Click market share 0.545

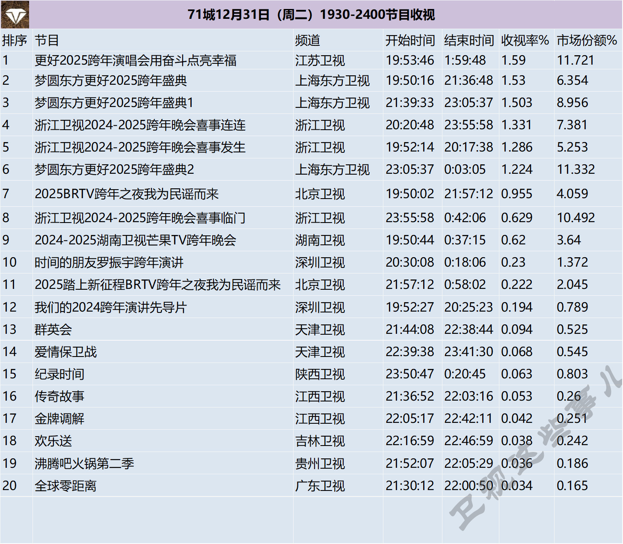(573, 352)
